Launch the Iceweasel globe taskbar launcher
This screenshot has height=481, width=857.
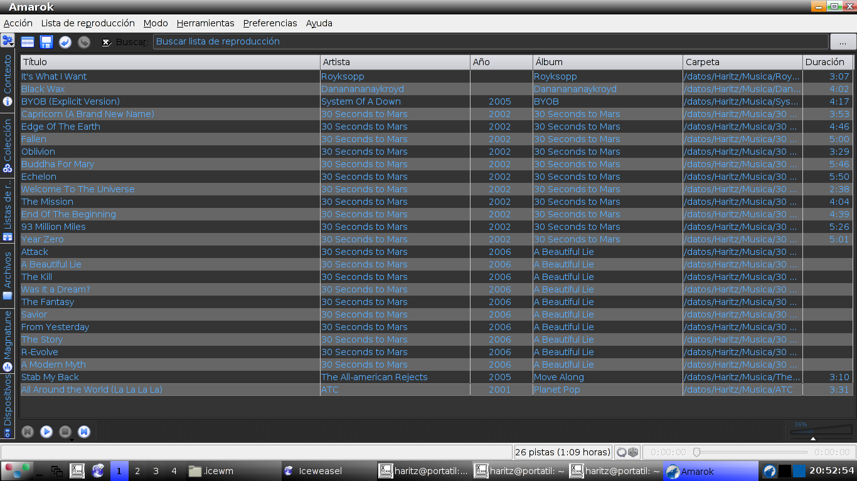click(98, 471)
